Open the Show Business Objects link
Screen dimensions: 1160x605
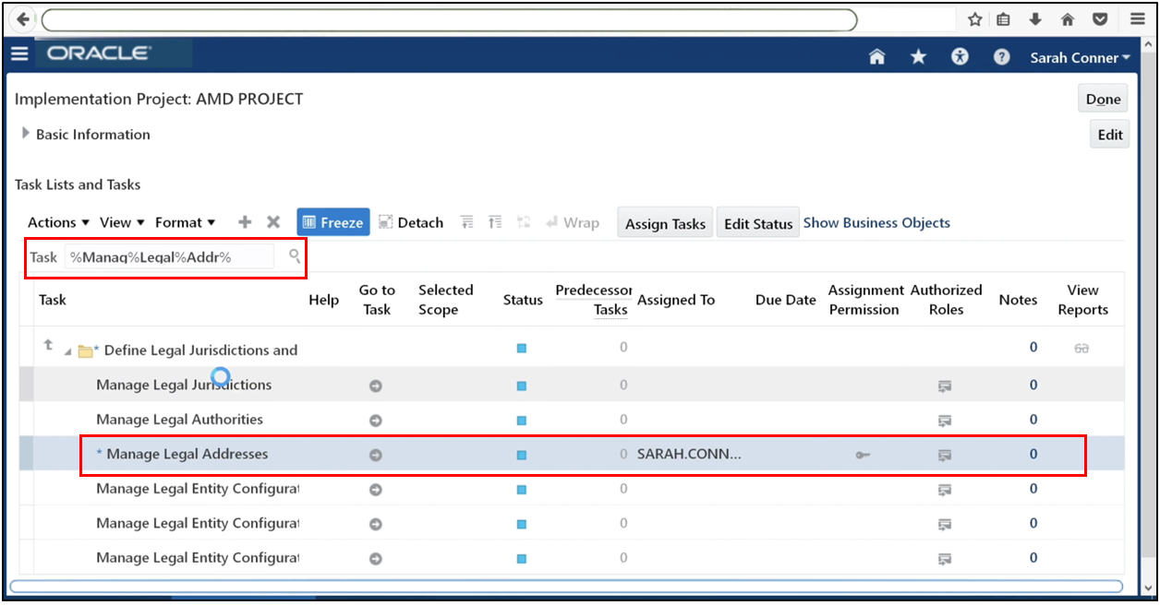click(876, 222)
